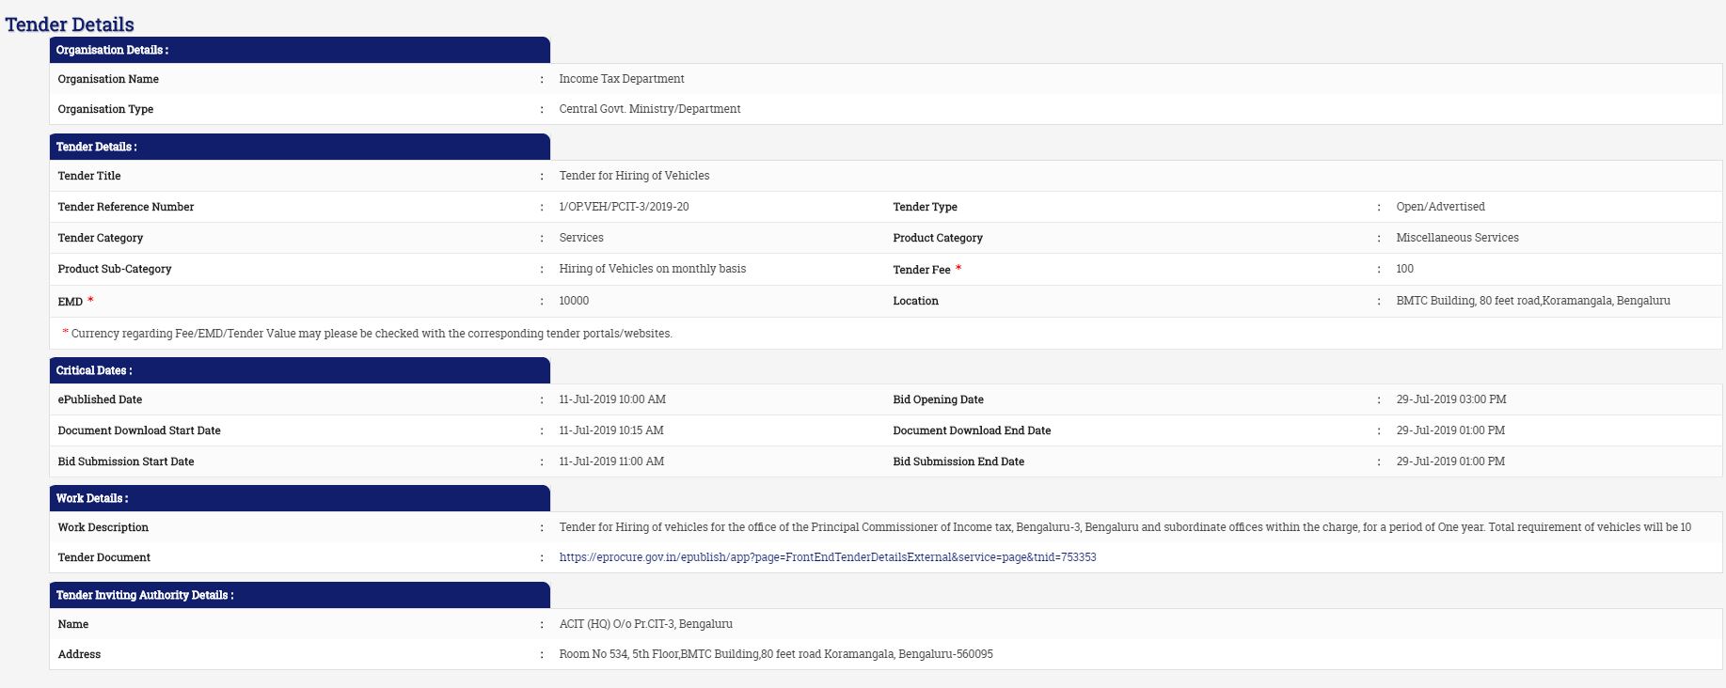Click the Bid Opening Date value
This screenshot has width=1726, height=688.
pos(1450,399)
